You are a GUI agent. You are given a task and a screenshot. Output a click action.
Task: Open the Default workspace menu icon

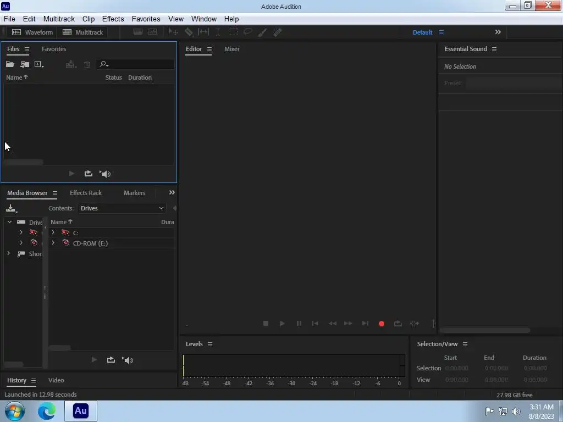click(441, 32)
